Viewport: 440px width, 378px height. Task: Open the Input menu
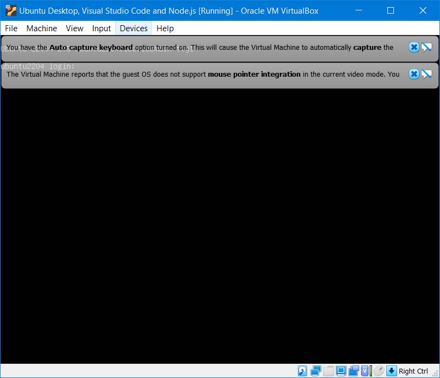click(x=101, y=28)
